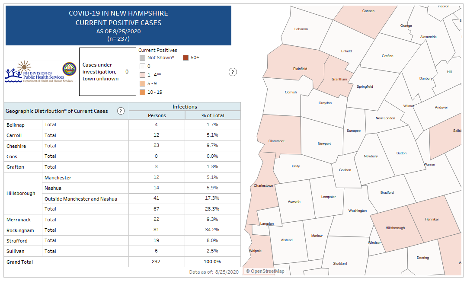Select the 'Not Shown' gray legend swatch
The height and width of the screenshot is (281, 467).
click(142, 57)
